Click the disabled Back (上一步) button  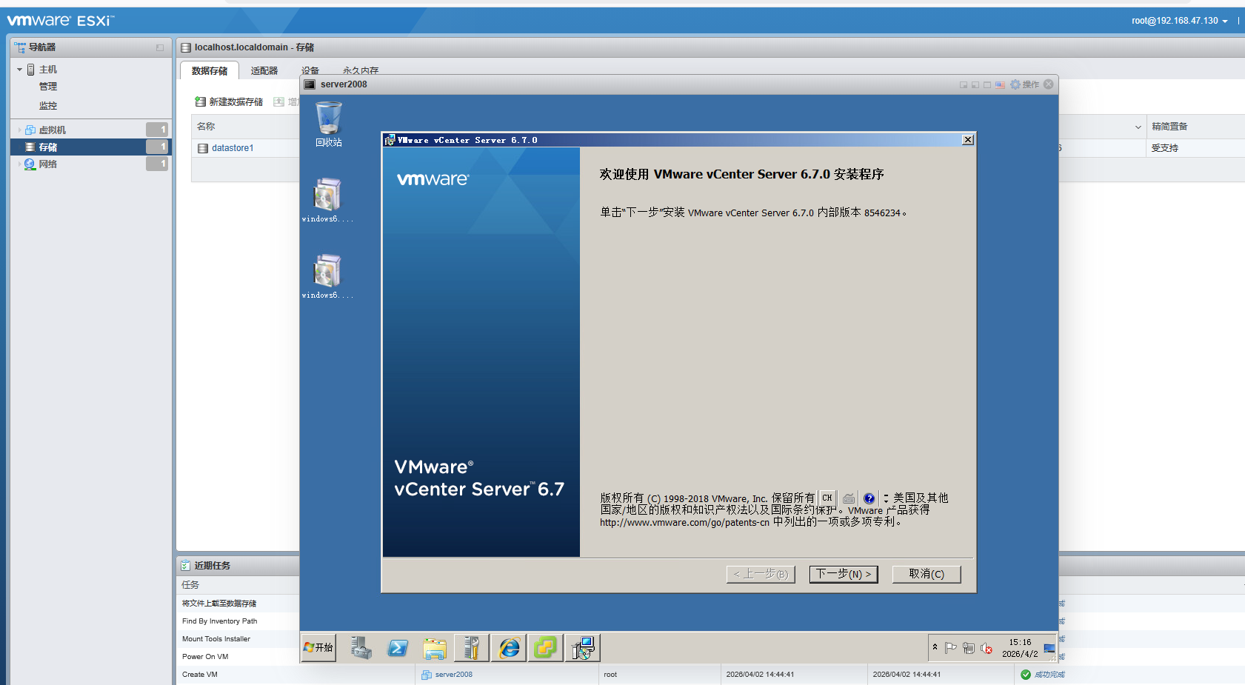761,574
